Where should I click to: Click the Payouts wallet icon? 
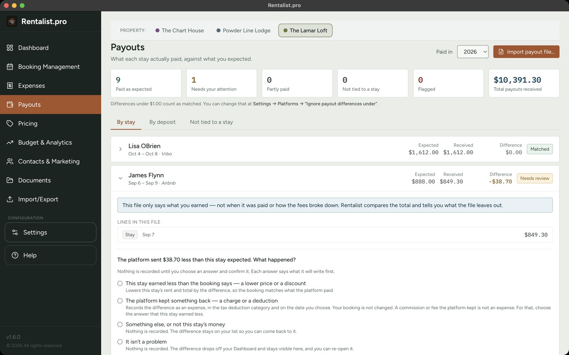tap(10, 105)
